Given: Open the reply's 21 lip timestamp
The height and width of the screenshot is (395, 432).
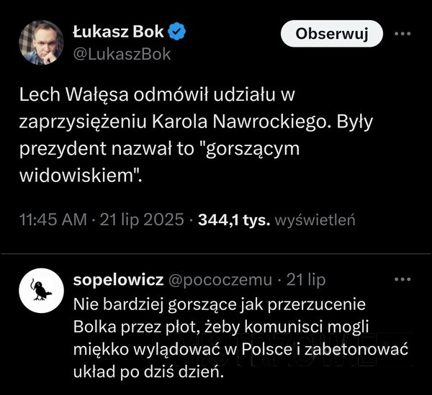Looking at the screenshot, I should [306, 280].
